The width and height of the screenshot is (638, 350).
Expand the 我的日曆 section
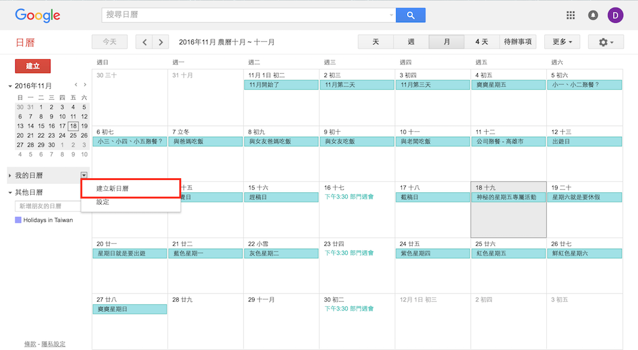coord(10,175)
